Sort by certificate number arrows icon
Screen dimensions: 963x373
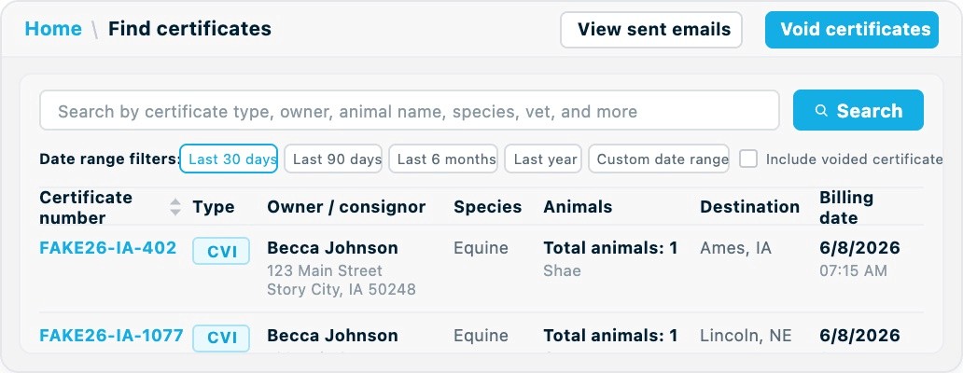[175, 207]
